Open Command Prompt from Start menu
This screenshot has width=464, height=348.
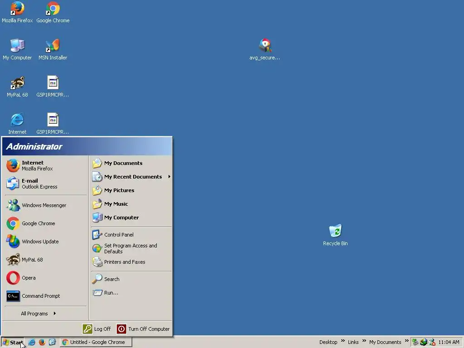[46, 296]
